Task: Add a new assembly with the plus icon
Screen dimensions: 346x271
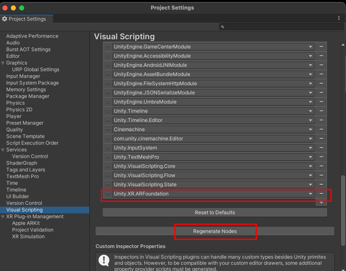Action: (x=321, y=202)
